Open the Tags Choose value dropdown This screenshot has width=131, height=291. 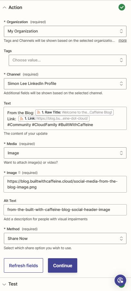pos(68,60)
